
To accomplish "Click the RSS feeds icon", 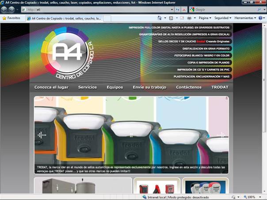I will (171, 18).
